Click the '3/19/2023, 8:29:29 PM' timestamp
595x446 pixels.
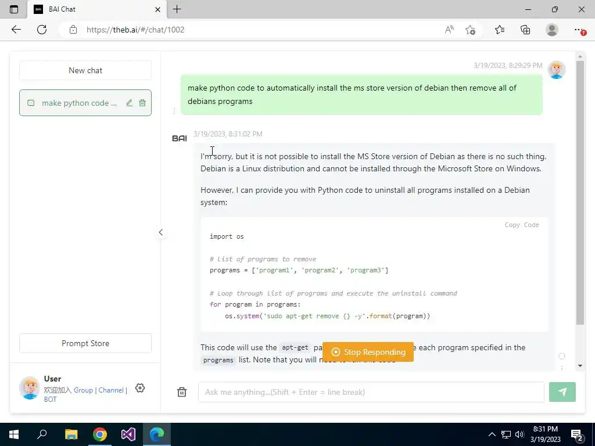point(508,65)
